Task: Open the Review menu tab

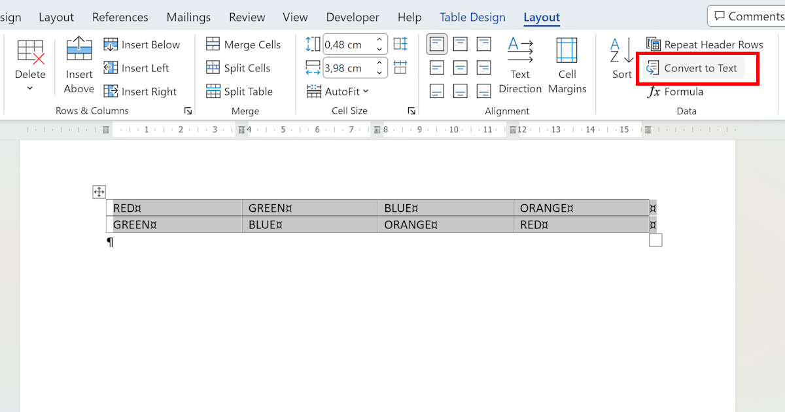Action: (x=247, y=17)
